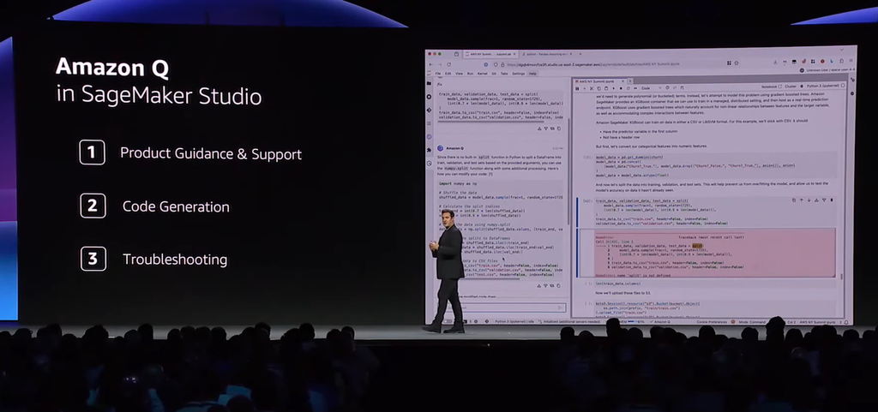Open the Help menu
The width and height of the screenshot is (878, 412).
tap(532, 73)
